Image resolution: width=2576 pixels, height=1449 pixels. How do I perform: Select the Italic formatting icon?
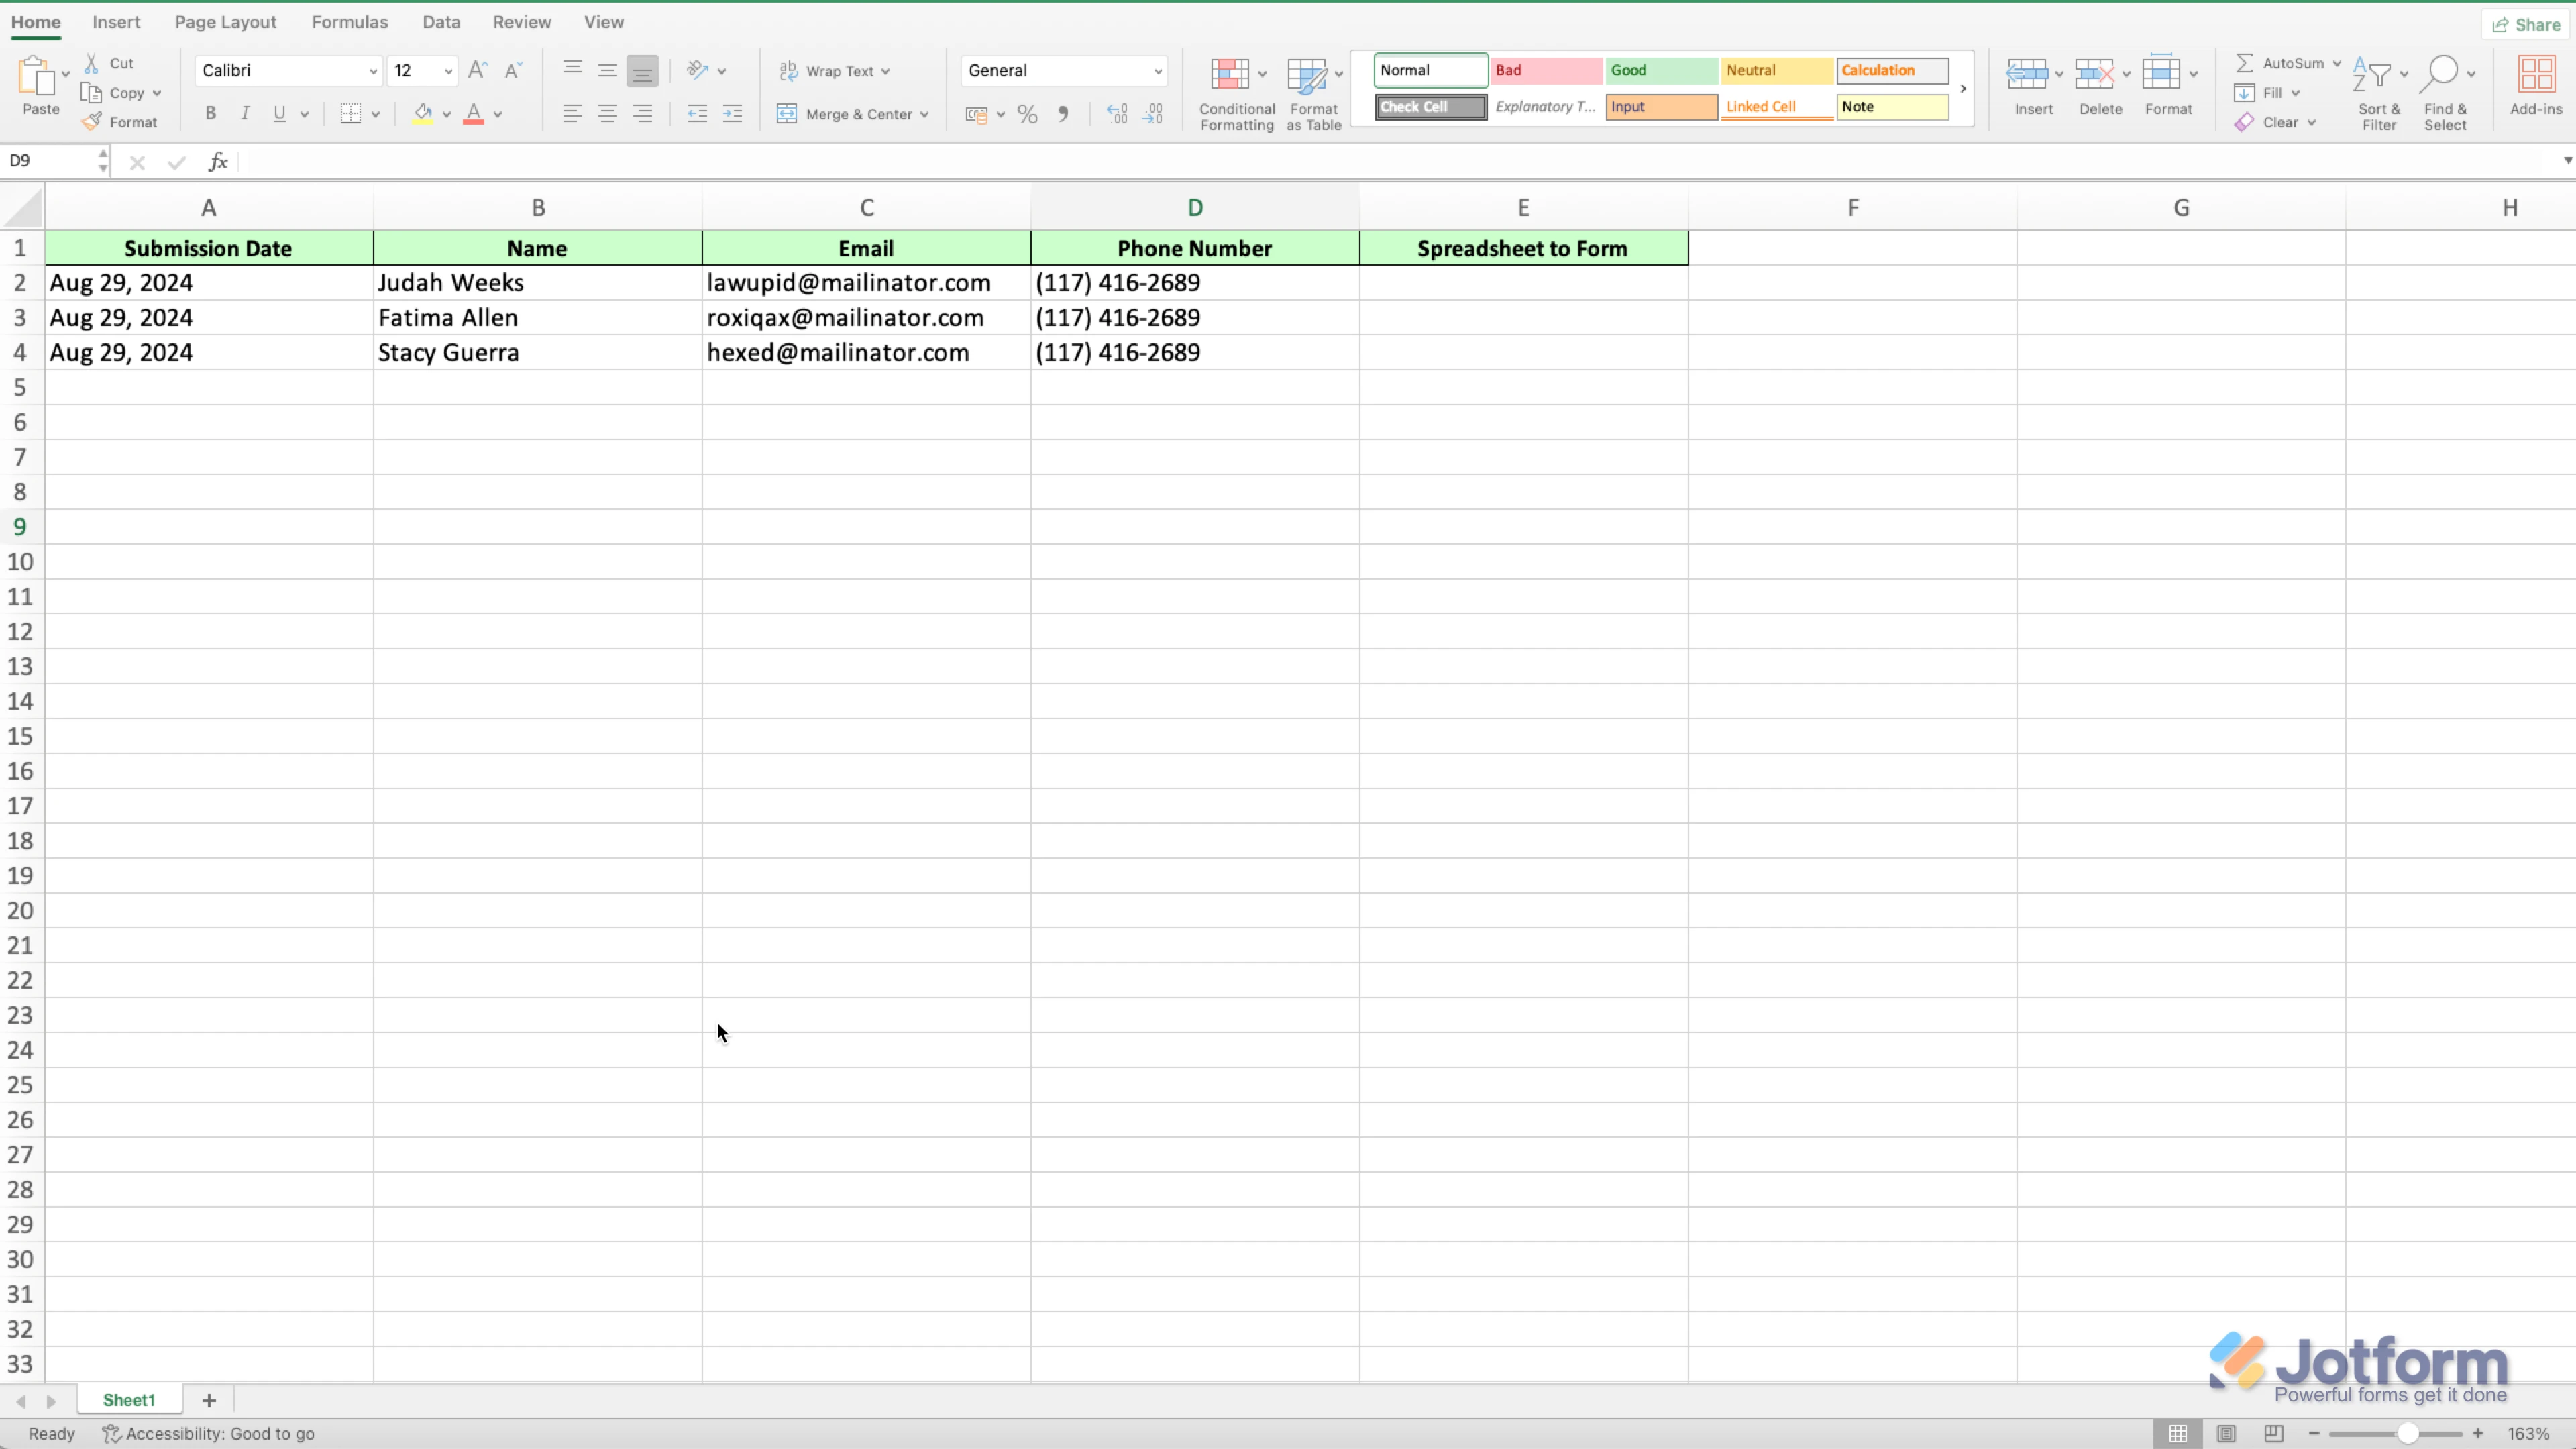246,113
